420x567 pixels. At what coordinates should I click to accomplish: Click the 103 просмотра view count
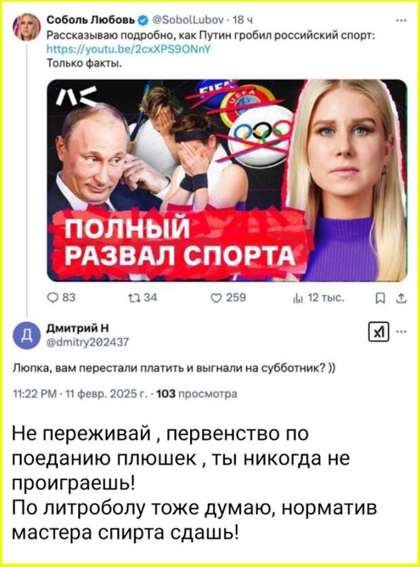coord(197,394)
